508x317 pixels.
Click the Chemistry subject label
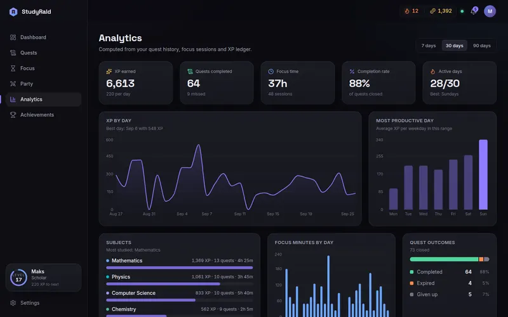coord(124,309)
